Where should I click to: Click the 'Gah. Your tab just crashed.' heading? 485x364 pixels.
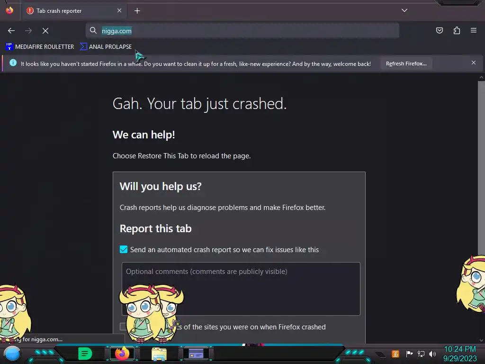pyautogui.click(x=200, y=103)
